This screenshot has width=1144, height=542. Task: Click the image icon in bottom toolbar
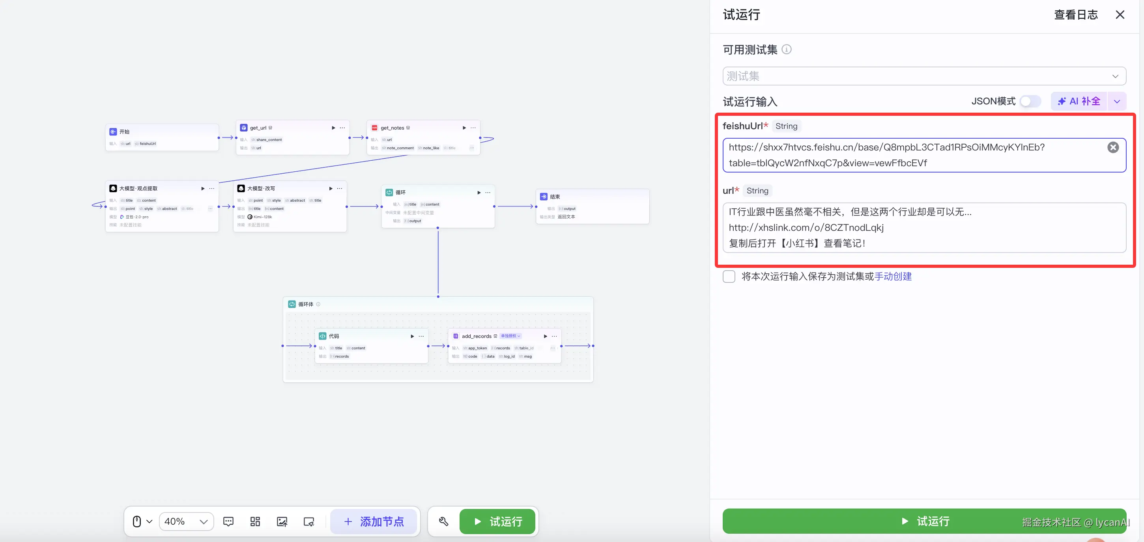coord(282,521)
